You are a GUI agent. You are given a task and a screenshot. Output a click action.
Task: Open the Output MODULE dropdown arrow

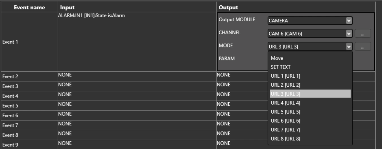click(349, 20)
